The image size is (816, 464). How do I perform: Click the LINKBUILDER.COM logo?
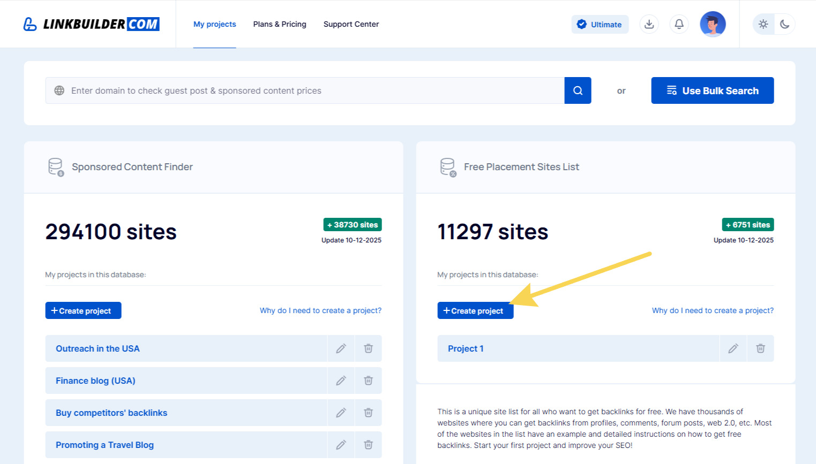[x=91, y=24]
